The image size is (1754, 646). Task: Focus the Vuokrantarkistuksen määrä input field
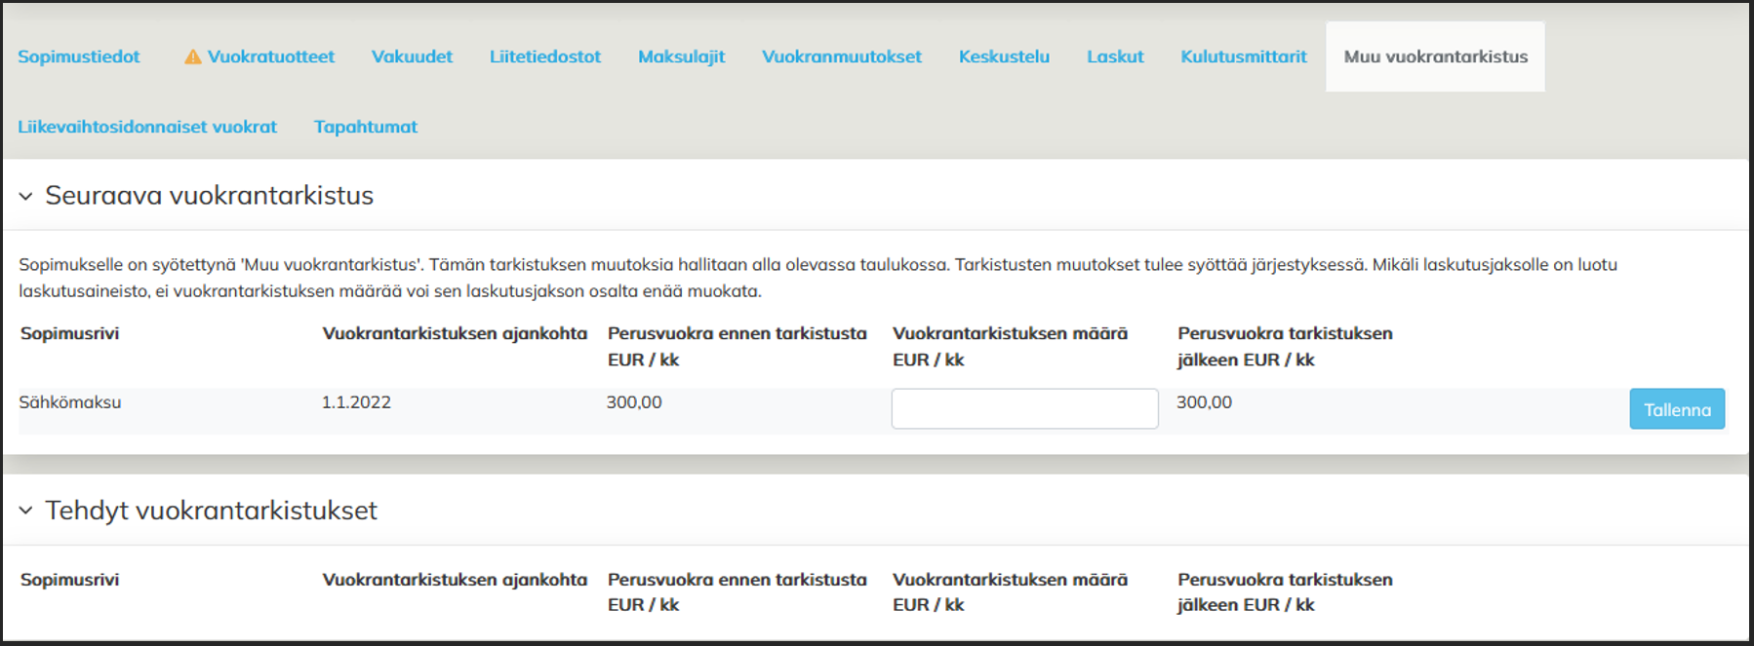1024,409
